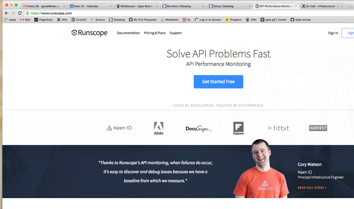Open tj/git-extras GitHub bookmark

point(301,20)
